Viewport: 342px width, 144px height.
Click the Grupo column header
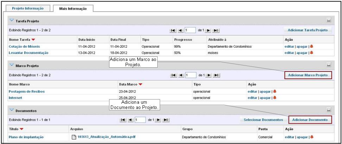point(187,129)
